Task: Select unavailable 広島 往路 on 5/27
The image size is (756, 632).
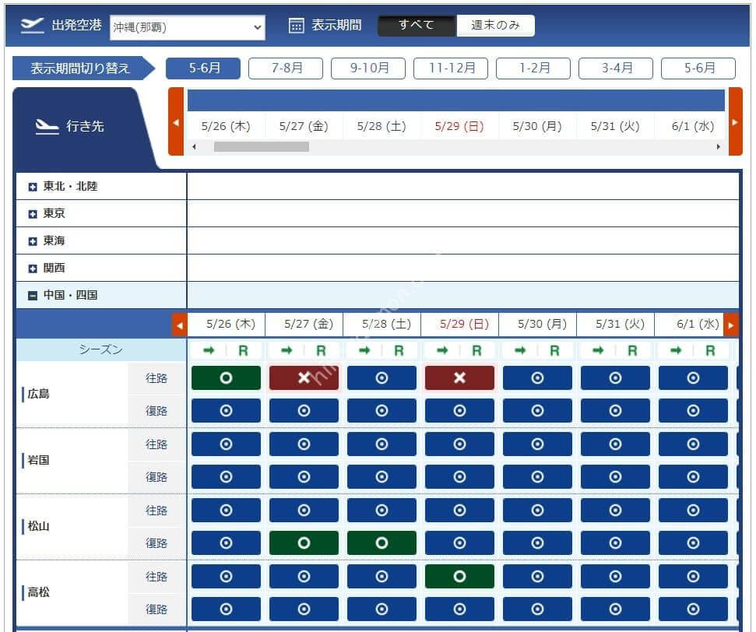Action: 304,378
